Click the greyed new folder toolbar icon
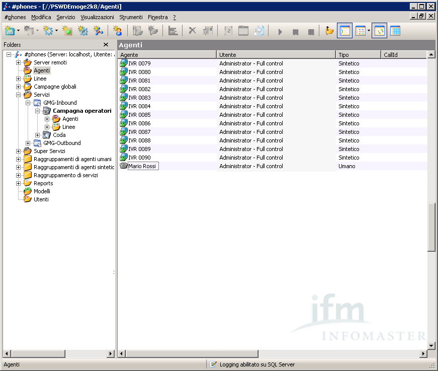The height and width of the screenshot is (371, 438). (152, 31)
